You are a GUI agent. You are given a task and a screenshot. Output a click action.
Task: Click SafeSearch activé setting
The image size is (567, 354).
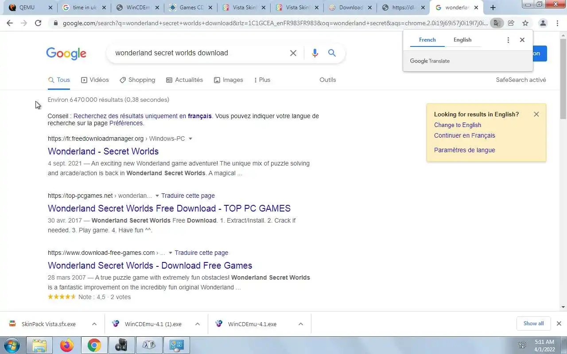coord(521,80)
